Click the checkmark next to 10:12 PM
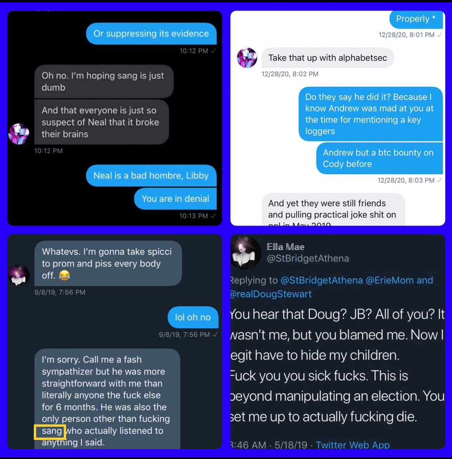Image resolution: width=452 pixels, height=459 pixels. point(213,51)
